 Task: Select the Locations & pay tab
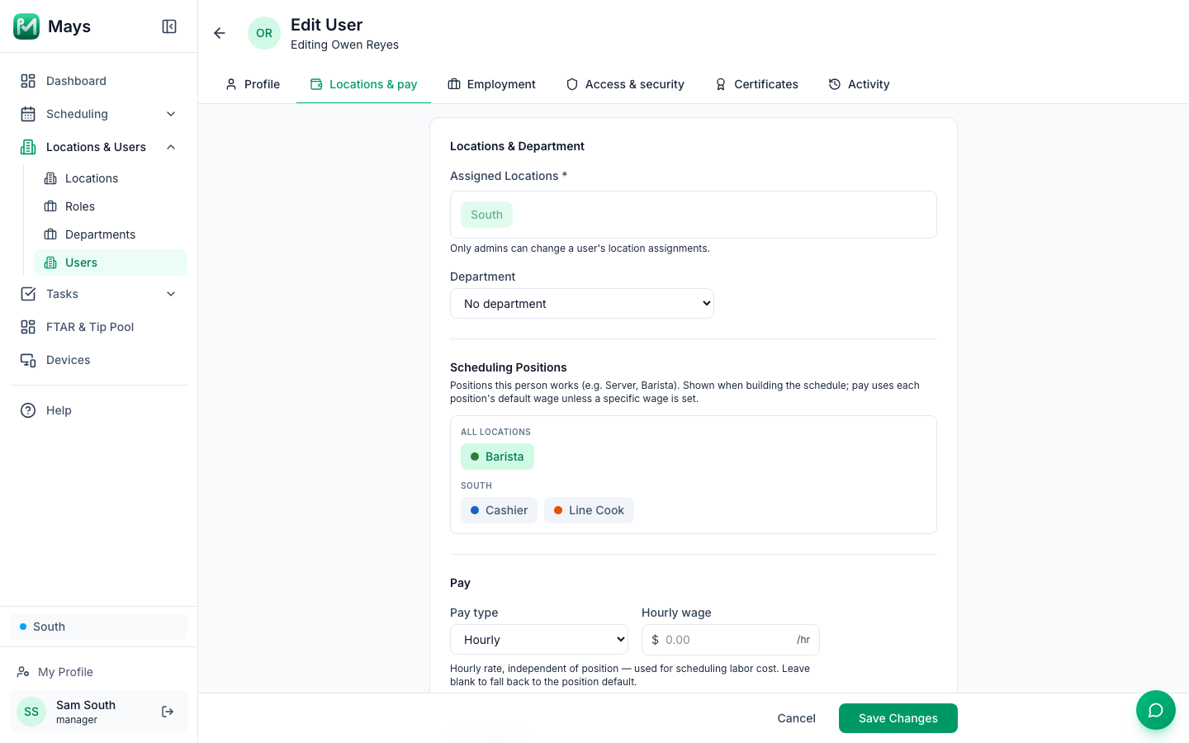[363, 84]
